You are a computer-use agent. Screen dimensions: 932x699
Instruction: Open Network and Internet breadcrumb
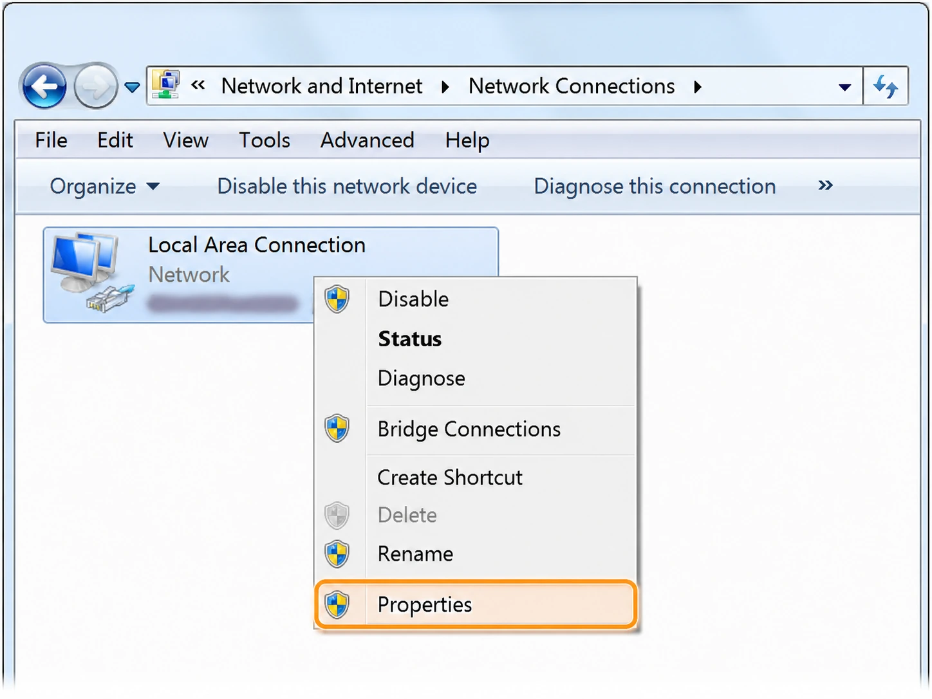pos(322,86)
